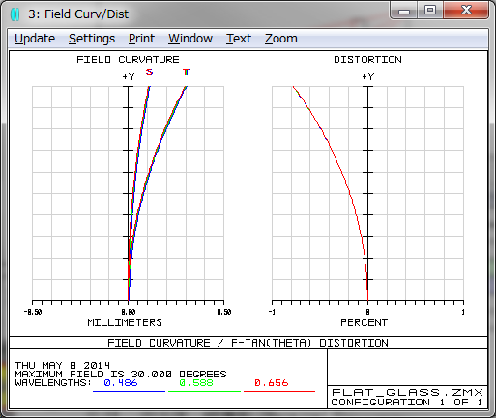Click the T tangential curve label
Image resolution: width=496 pixels, height=418 pixels.
click(x=186, y=72)
